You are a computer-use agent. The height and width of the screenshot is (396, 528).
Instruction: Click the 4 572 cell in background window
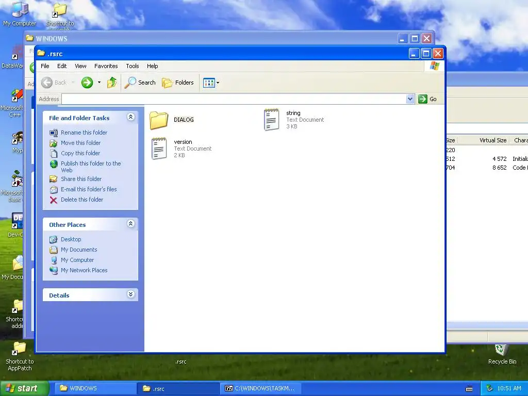(x=499, y=159)
